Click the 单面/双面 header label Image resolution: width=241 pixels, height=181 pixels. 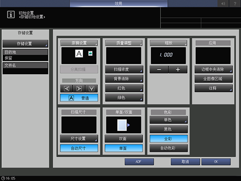124,112
